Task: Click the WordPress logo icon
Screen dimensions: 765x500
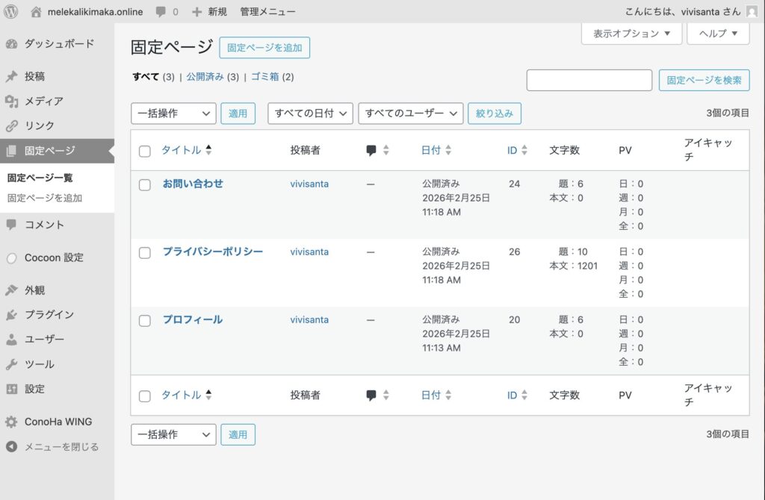Action: click(x=10, y=11)
